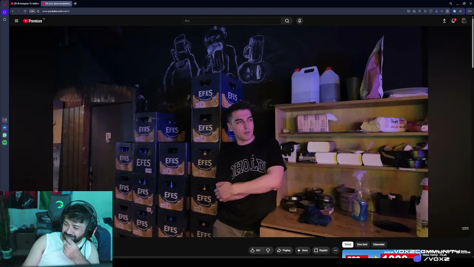Go back with the browser back arrow

coord(13,11)
